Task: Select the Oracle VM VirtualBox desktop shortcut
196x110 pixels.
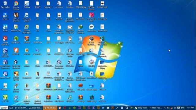Action: [x=16, y=64]
